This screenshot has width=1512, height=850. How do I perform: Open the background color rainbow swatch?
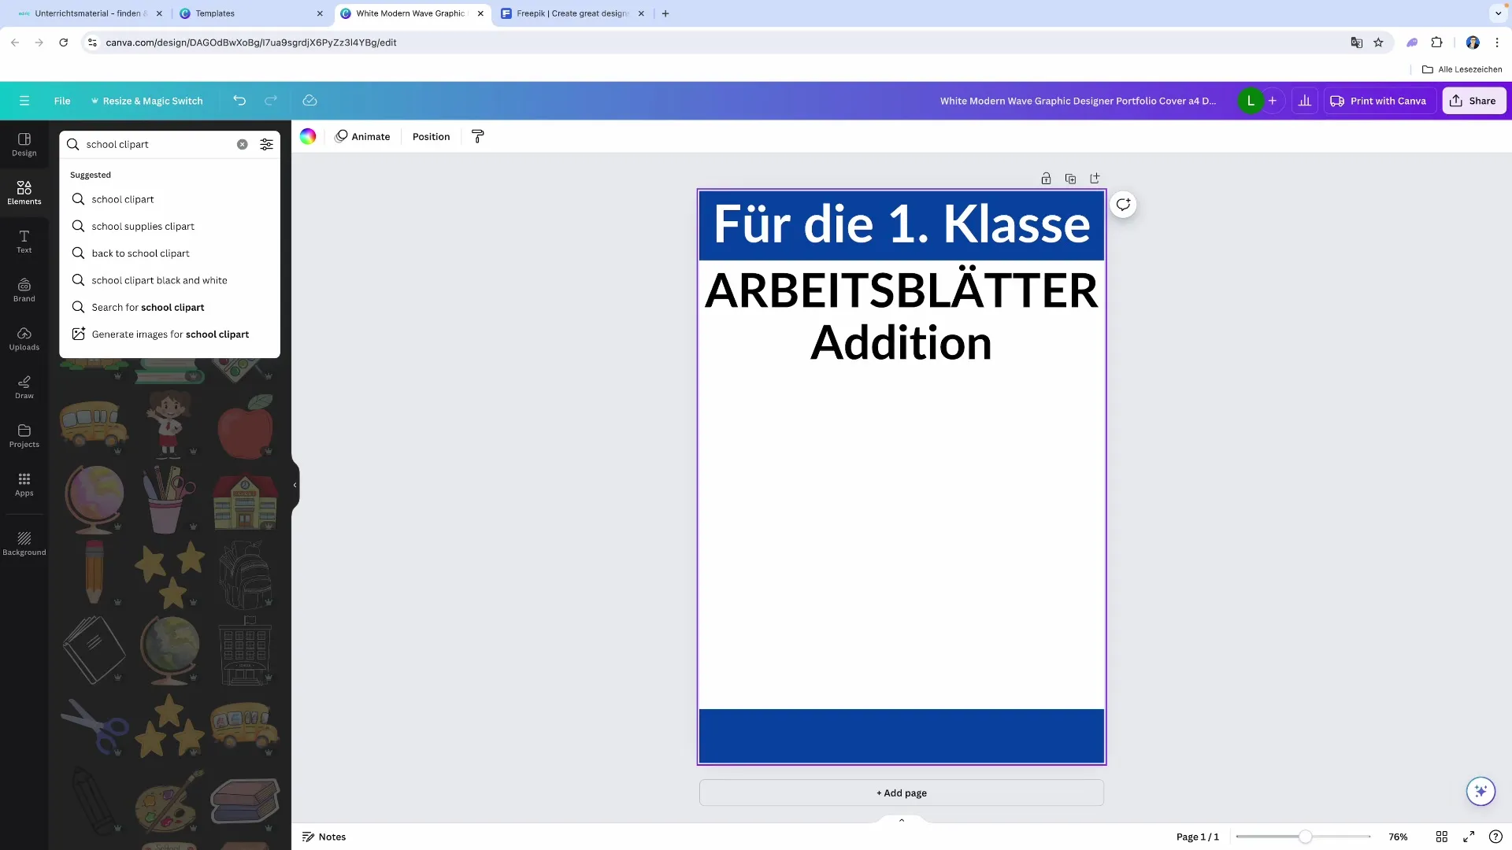308,136
